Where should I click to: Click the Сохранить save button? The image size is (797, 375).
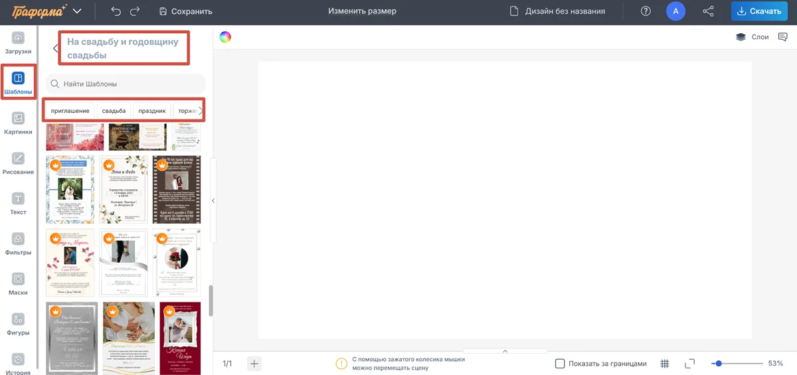click(185, 11)
